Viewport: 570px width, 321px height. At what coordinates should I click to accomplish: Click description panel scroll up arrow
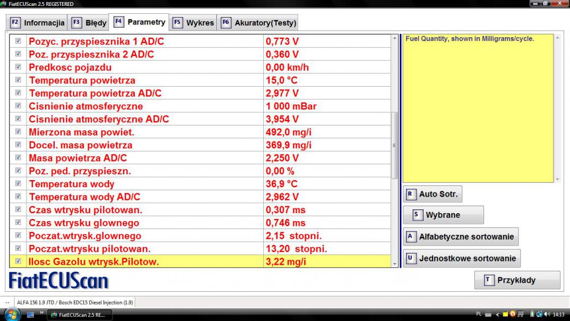point(557,38)
